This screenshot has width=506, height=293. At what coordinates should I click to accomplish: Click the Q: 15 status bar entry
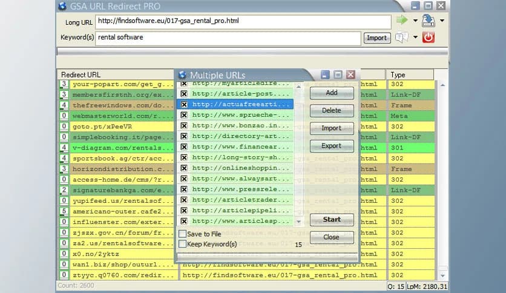[x=396, y=286]
